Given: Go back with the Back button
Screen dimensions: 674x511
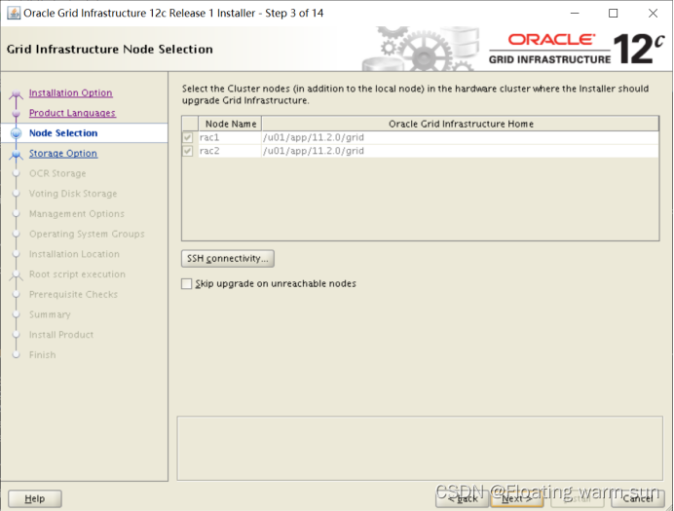Looking at the screenshot, I should click(462, 498).
